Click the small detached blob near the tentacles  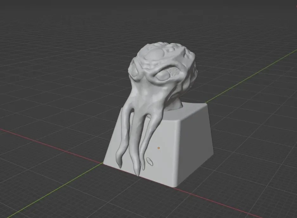pos(150,162)
